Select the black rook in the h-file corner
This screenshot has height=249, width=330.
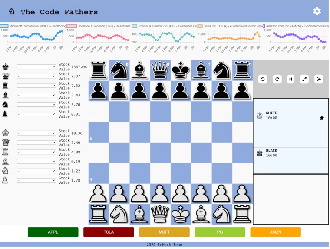point(242,70)
